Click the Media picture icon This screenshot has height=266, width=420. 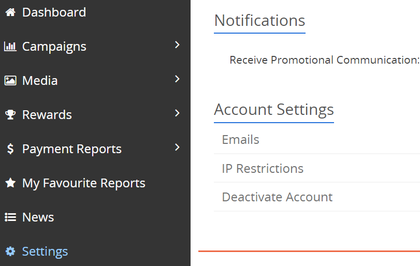tap(10, 81)
